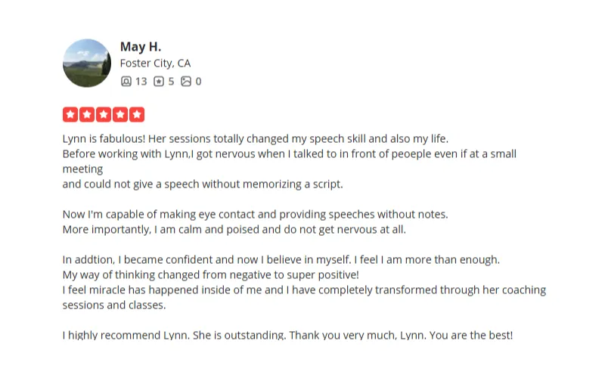Click the reviews star badge icon
Screen dimensions: 605x378
pos(159,82)
